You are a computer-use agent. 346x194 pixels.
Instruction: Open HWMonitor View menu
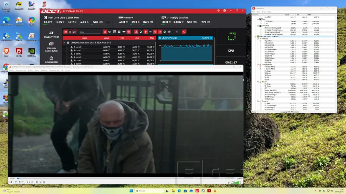pos(258,12)
